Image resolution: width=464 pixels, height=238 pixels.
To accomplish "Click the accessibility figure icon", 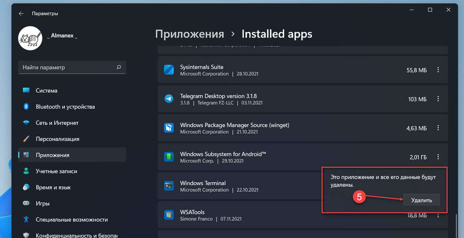I will click(26, 219).
